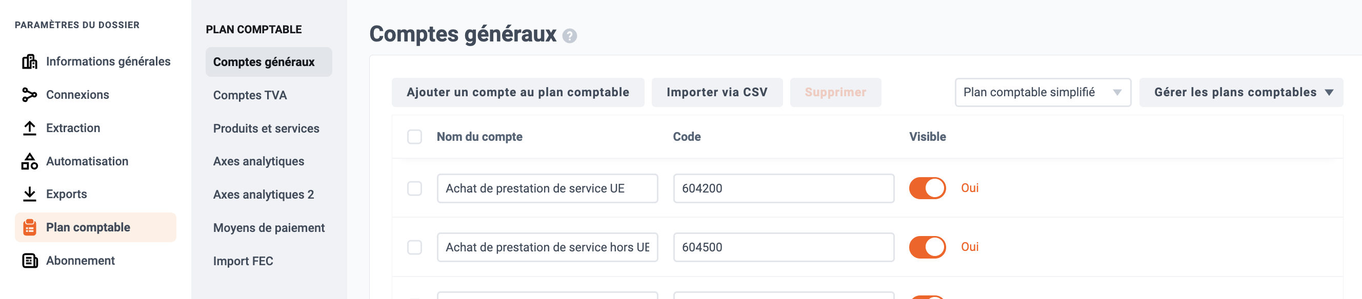This screenshot has height=299, width=1362.
Task: Click the Informations générales building icon
Action: click(x=30, y=62)
